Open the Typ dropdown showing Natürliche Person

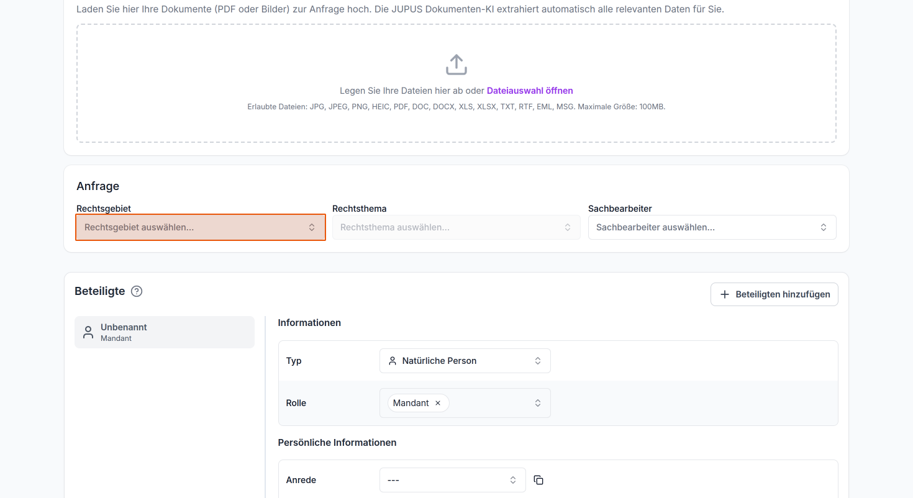pos(465,361)
